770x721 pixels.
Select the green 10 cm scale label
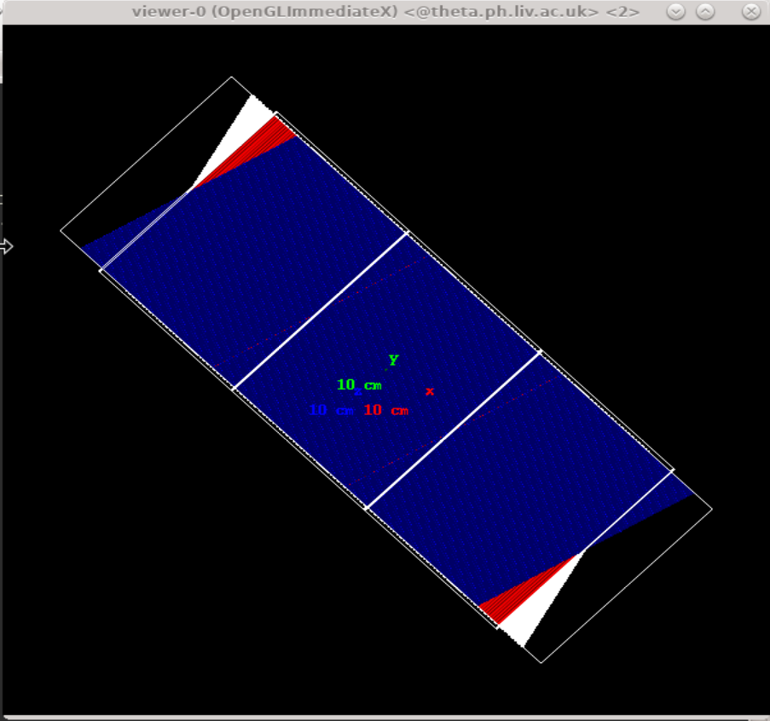click(x=359, y=385)
